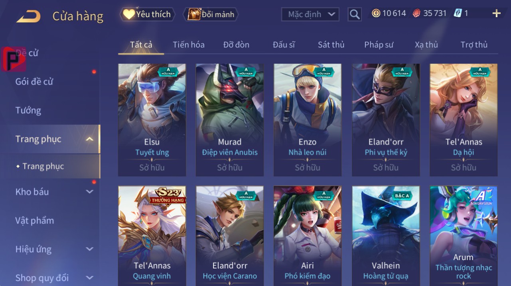Screen dimensions: 511x286
Task: Collapse the Trang phục sidebar section
Action: (x=90, y=139)
